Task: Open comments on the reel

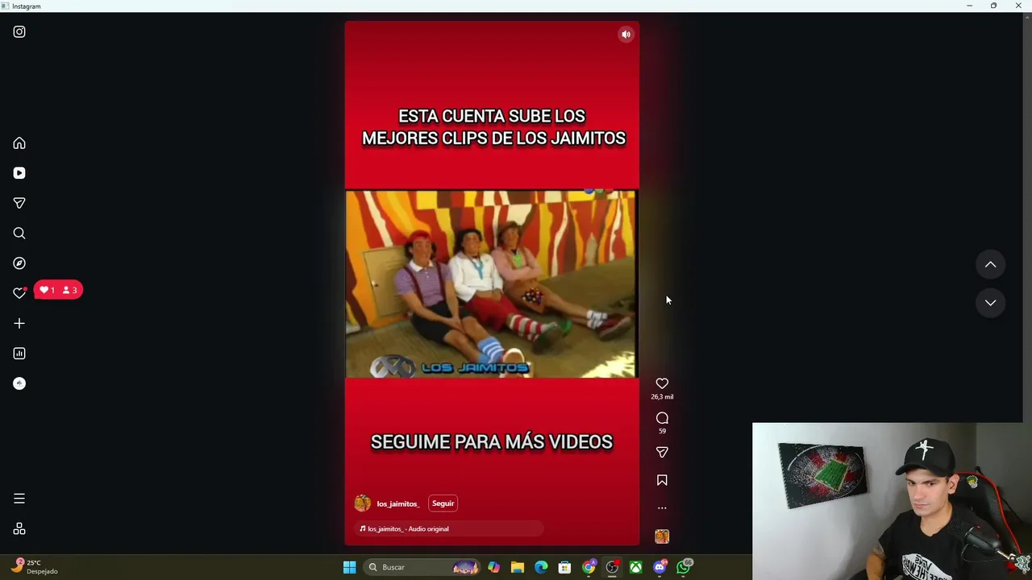Action: [x=662, y=418]
